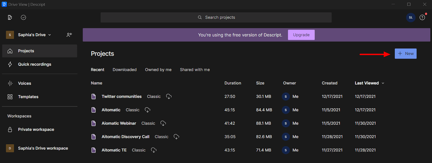Click the Saphia's Drive workspace D avatar

(x=10, y=148)
